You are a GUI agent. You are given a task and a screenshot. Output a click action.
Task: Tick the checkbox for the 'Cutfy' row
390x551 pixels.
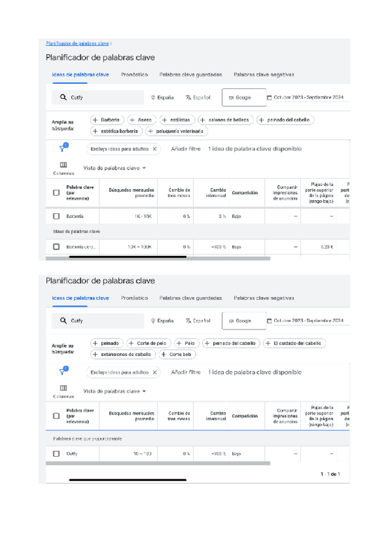coord(57,454)
